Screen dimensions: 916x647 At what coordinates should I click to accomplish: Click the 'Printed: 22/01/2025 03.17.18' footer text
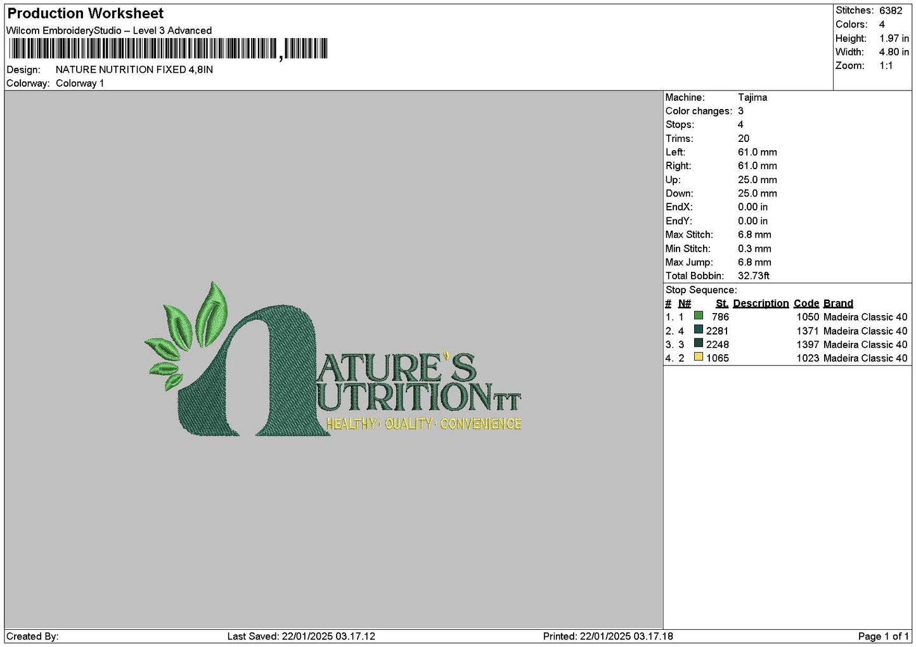click(x=608, y=636)
